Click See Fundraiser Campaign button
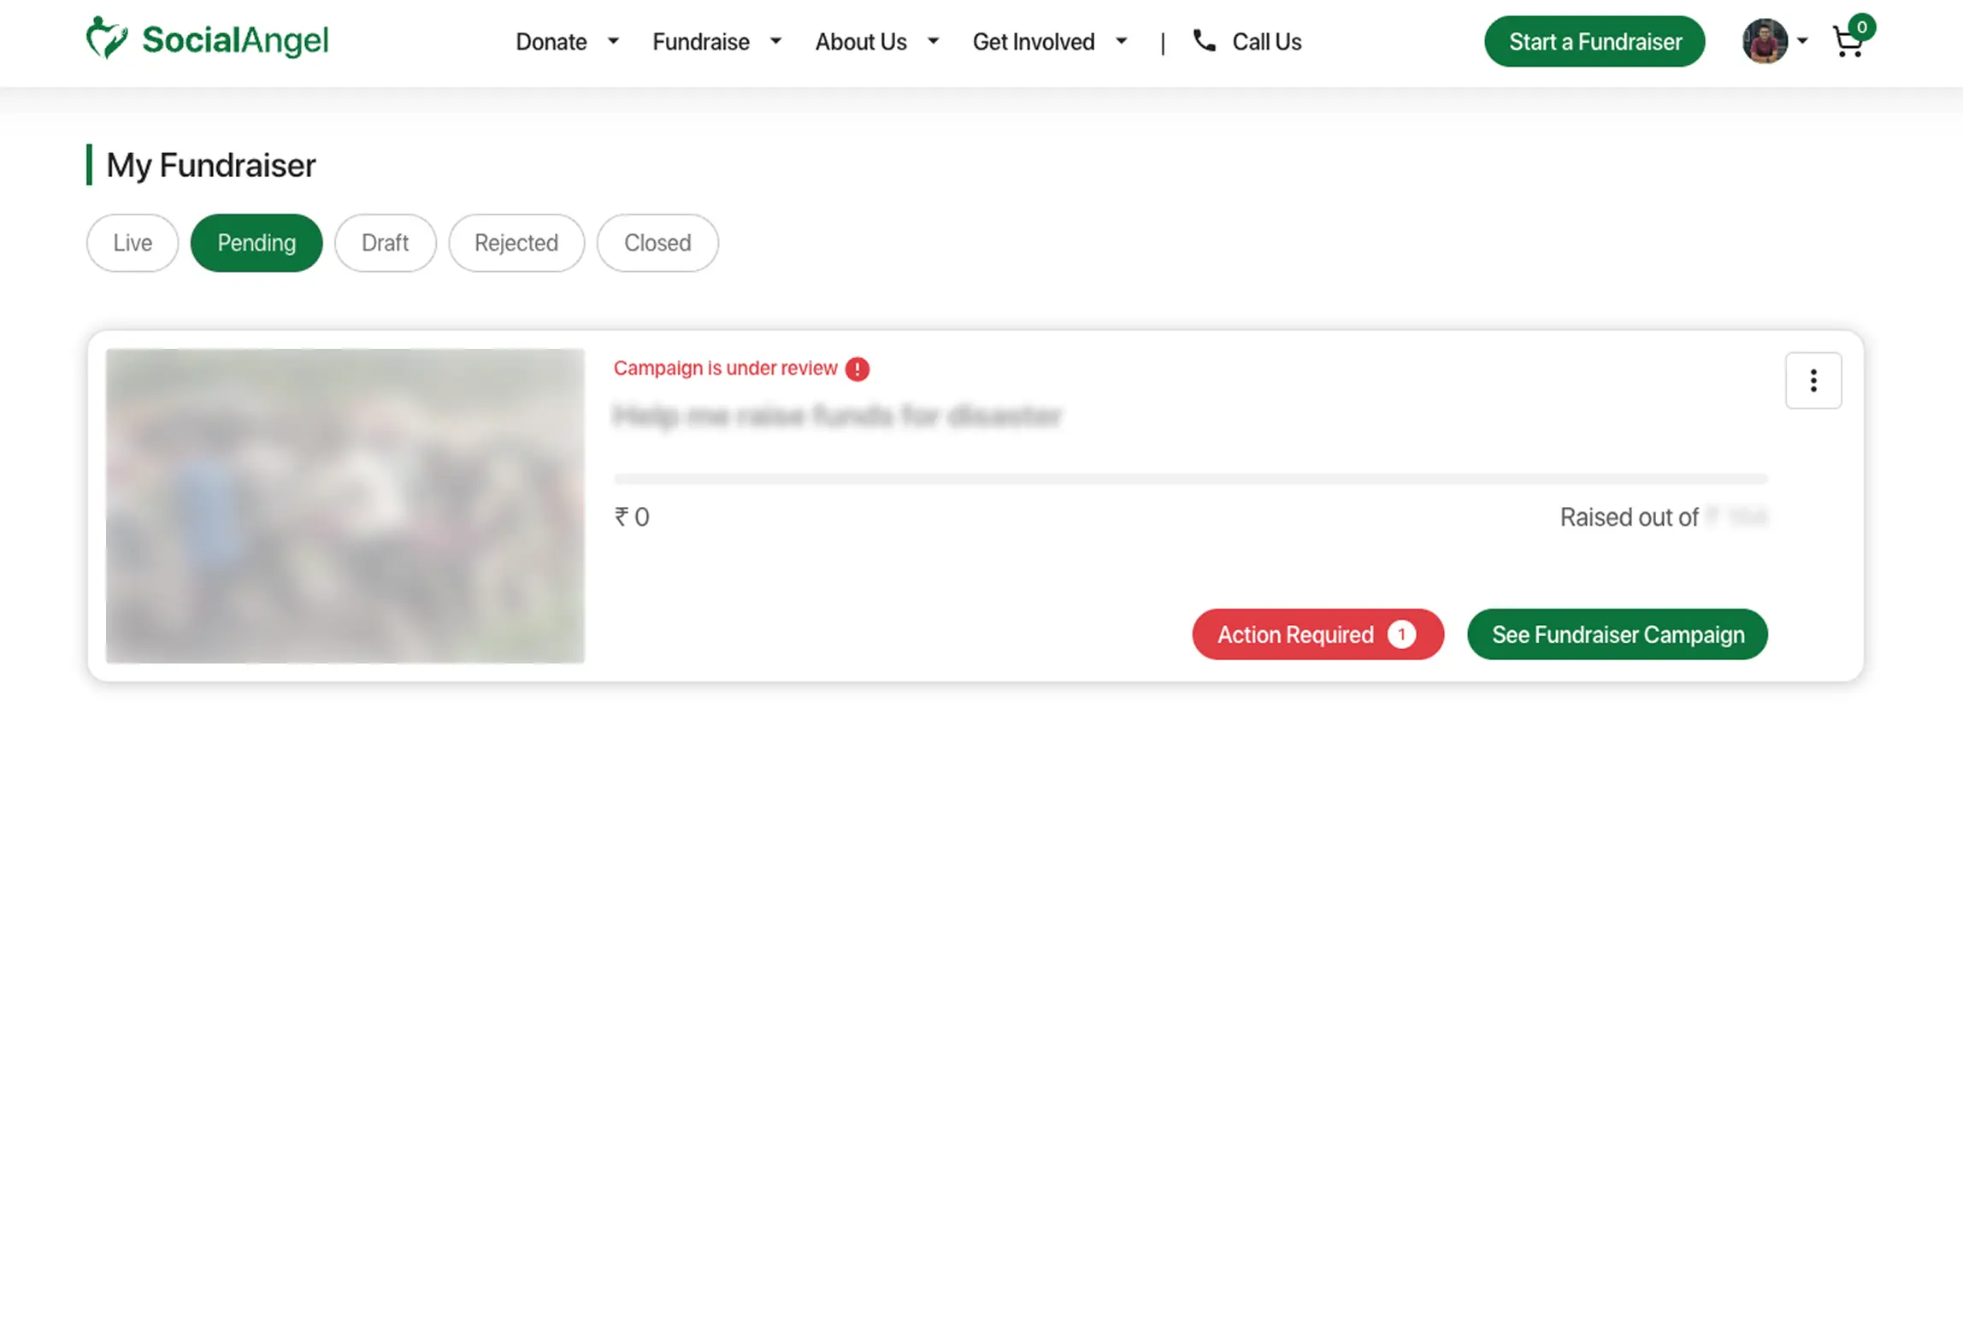1963x1327 pixels. [1617, 634]
